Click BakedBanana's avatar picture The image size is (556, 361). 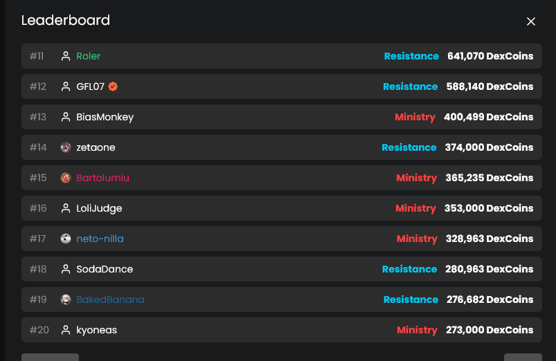click(66, 299)
